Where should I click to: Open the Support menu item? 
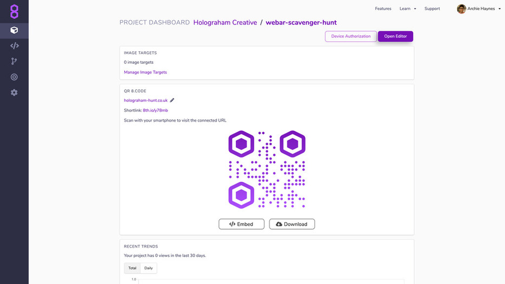(x=432, y=9)
